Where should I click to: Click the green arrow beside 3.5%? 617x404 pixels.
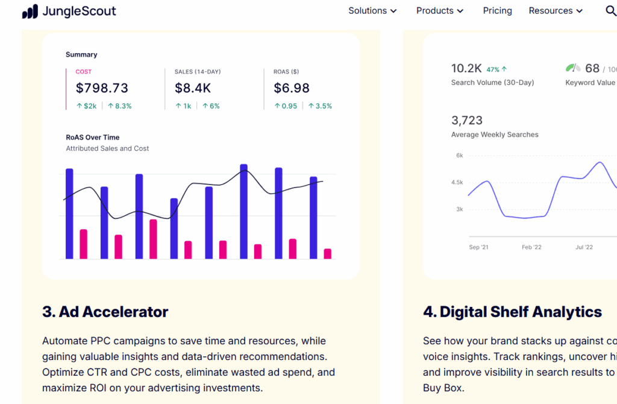coord(311,106)
